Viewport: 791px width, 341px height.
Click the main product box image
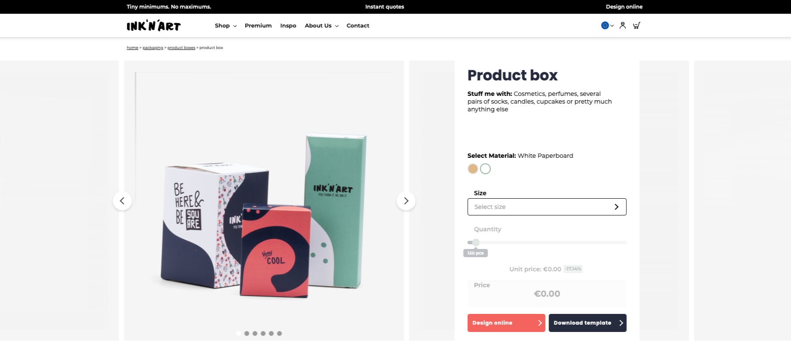click(264, 200)
